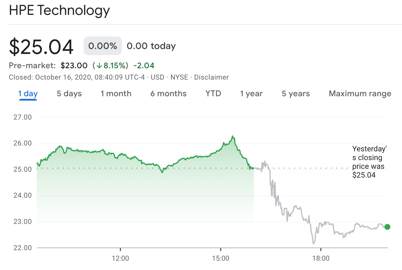
Task: Click the yesterday's closing price label
Action: pyautogui.click(x=369, y=162)
